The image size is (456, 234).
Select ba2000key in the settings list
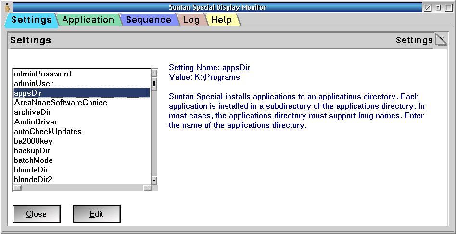82,141
